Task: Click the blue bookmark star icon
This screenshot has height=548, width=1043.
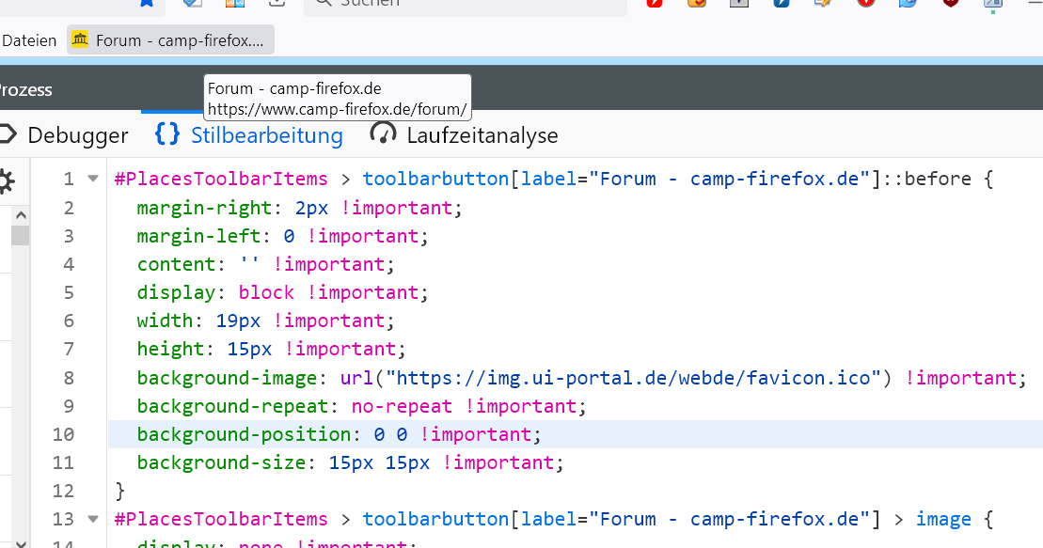Action: [147, 3]
